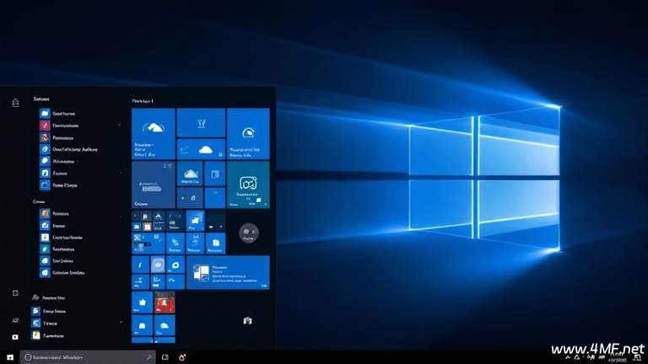
Task: Expand the arrow beside the lower app list item
Action: [x=121, y=322]
